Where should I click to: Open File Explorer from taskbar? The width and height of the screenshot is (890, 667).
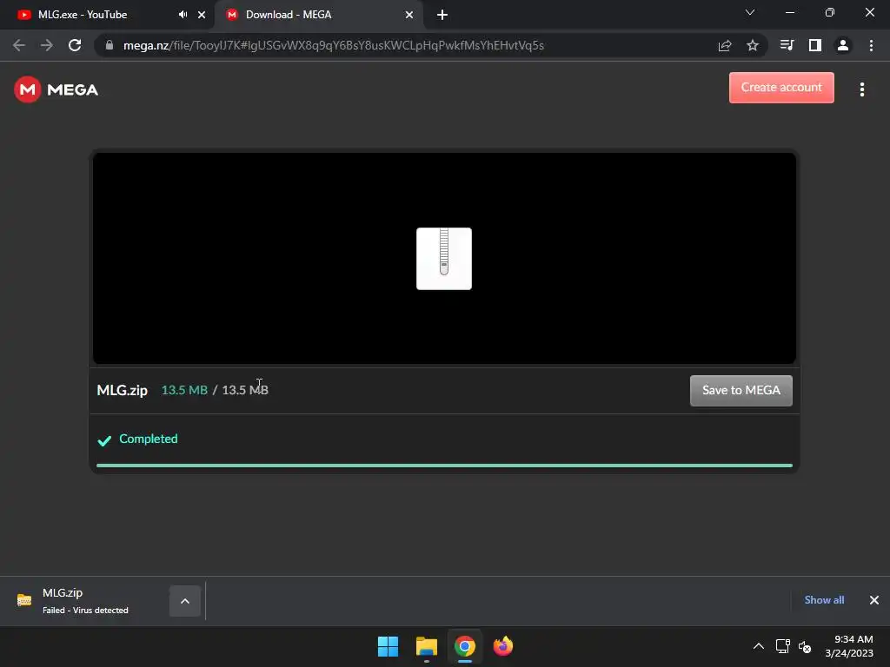pyautogui.click(x=426, y=646)
